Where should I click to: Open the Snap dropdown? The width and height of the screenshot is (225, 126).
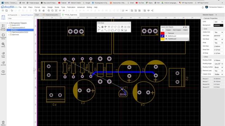pos(218,43)
